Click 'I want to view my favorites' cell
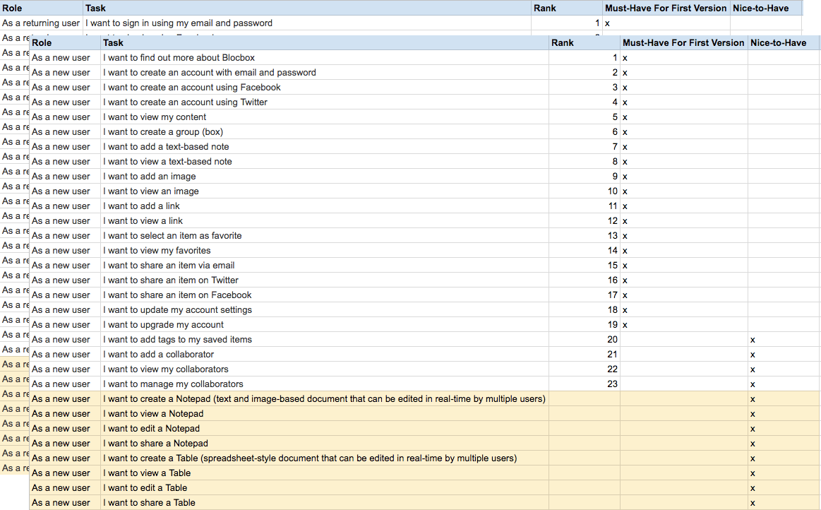 pos(325,251)
